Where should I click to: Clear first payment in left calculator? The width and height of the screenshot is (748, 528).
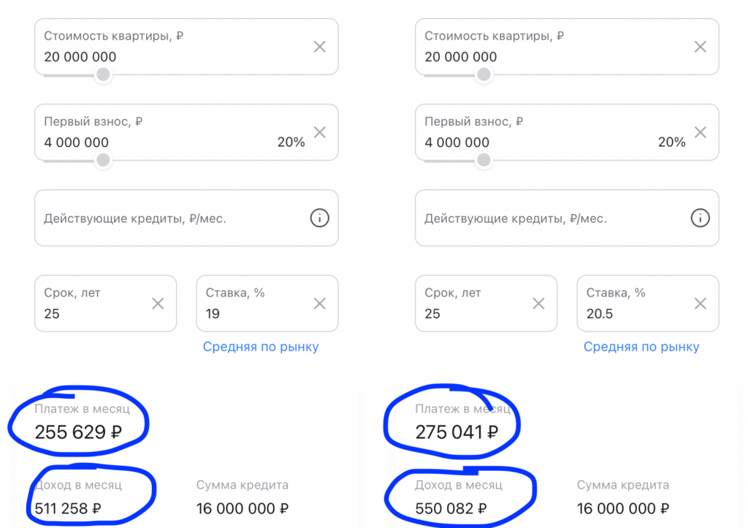[x=319, y=132]
